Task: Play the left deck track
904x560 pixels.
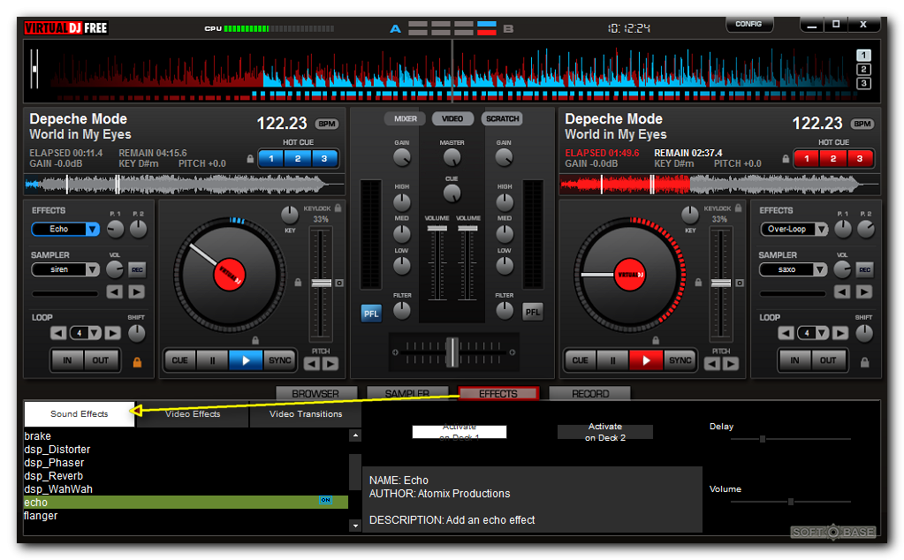Action: coord(246,360)
